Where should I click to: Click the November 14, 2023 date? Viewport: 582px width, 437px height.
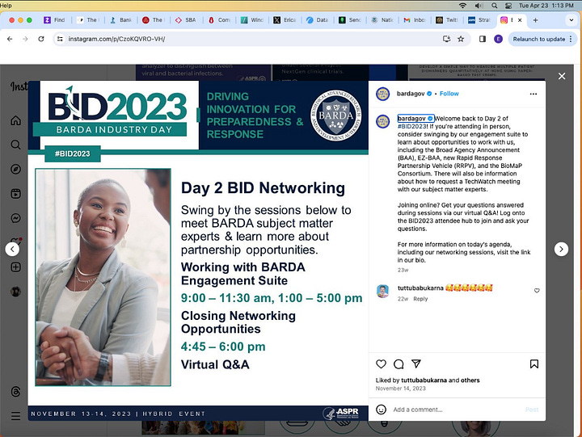[400, 389]
